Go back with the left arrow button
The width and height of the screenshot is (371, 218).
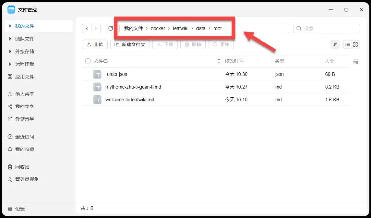pos(87,28)
